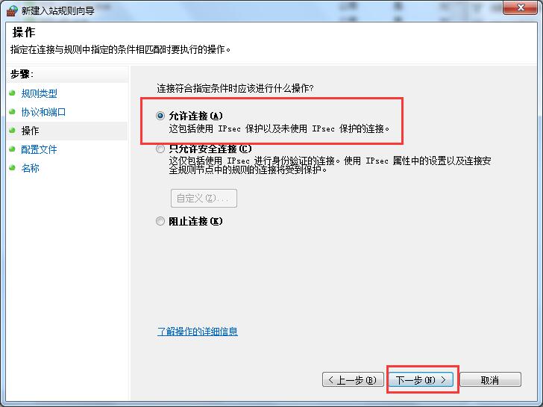Select the 允许连接(A) radio button
Screen dimensions: 543x407
[x=160, y=116]
